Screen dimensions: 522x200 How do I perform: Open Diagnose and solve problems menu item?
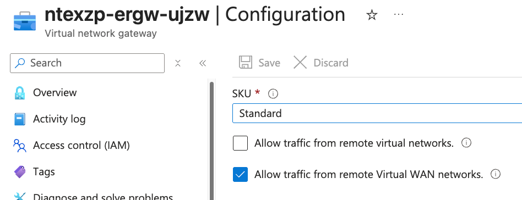pos(102,197)
